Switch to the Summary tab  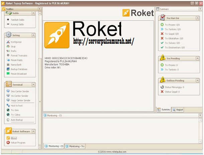[164, 110]
